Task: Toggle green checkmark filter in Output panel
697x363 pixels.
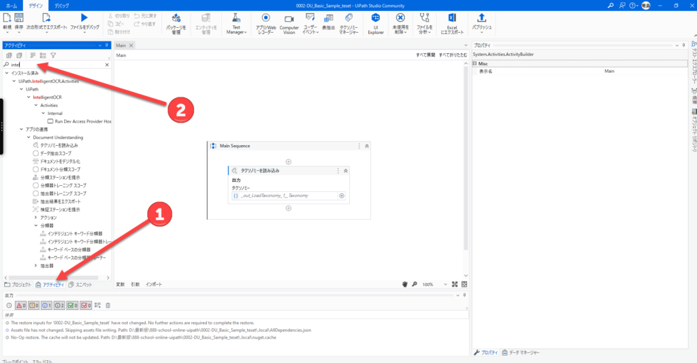Action: point(72,305)
